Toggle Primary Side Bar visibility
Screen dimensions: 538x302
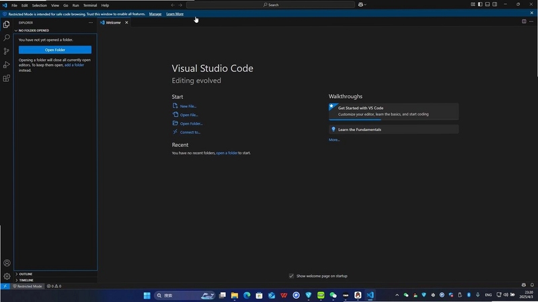(x=480, y=5)
